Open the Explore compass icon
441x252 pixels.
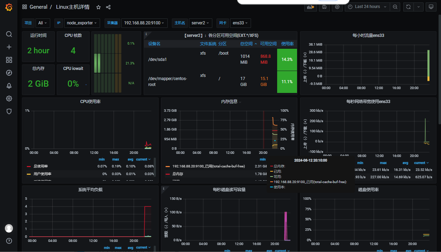[x=9, y=73]
